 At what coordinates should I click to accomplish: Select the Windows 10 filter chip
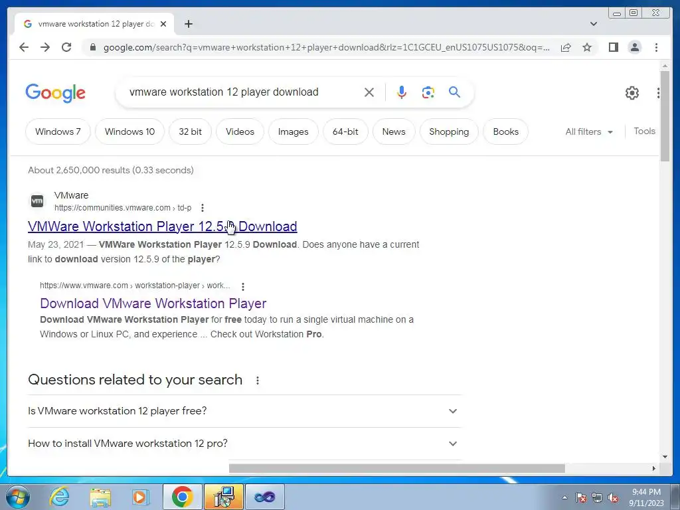click(x=129, y=131)
